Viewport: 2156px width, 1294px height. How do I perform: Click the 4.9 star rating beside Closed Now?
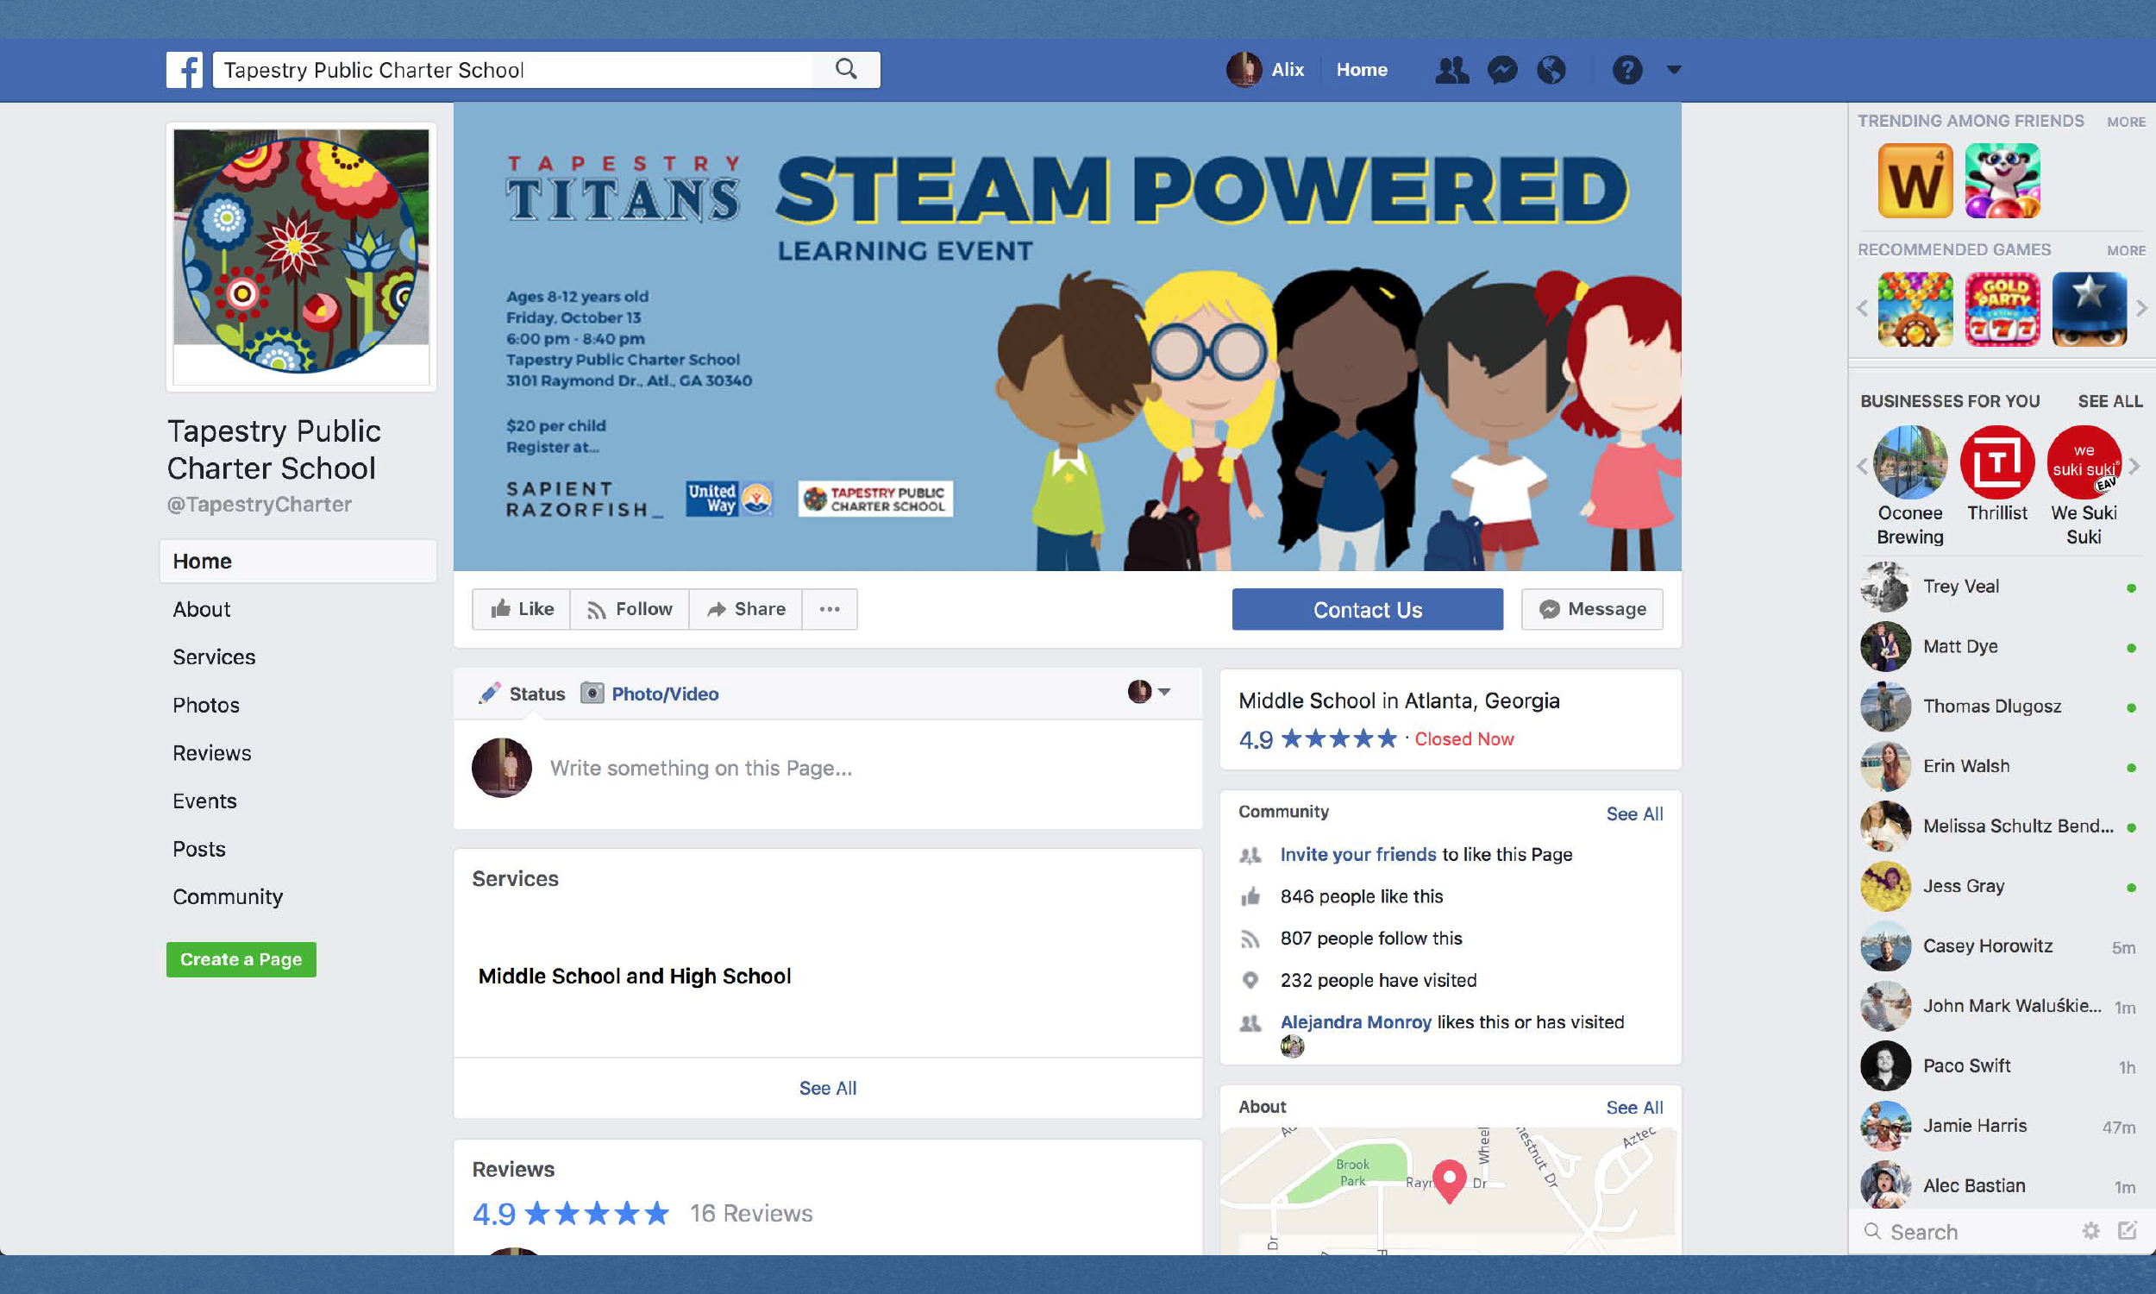click(1317, 739)
